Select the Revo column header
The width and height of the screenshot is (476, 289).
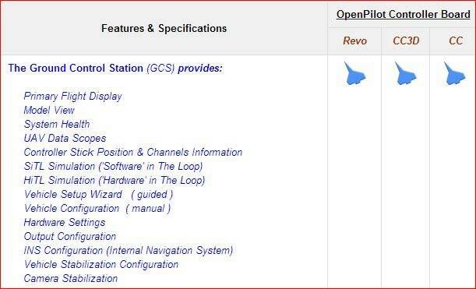355,41
